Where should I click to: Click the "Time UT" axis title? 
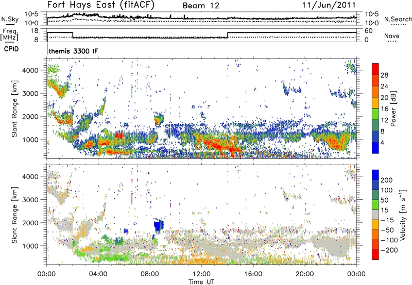pyautogui.click(x=201, y=282)
